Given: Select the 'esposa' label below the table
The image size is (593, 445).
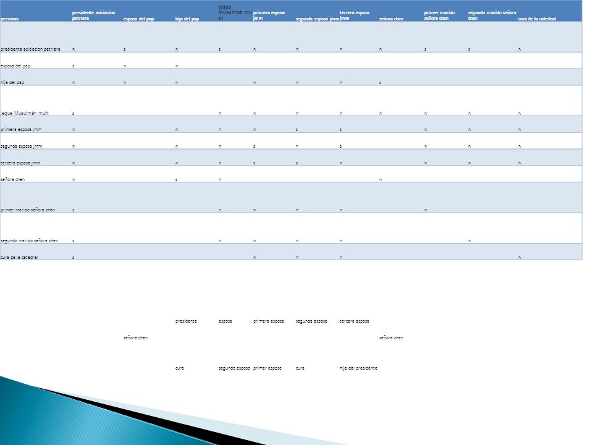Looking at the screenshot, I should pyautogui.click(x=225, y=321).
